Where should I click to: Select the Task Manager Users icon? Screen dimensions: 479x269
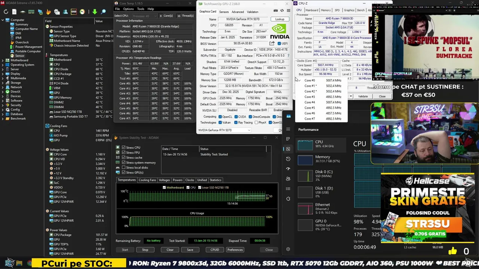pyautogui.click(x=288, y=179)
